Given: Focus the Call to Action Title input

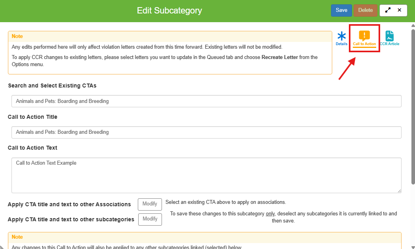Looking at the screenshot, I should [206, 132].
